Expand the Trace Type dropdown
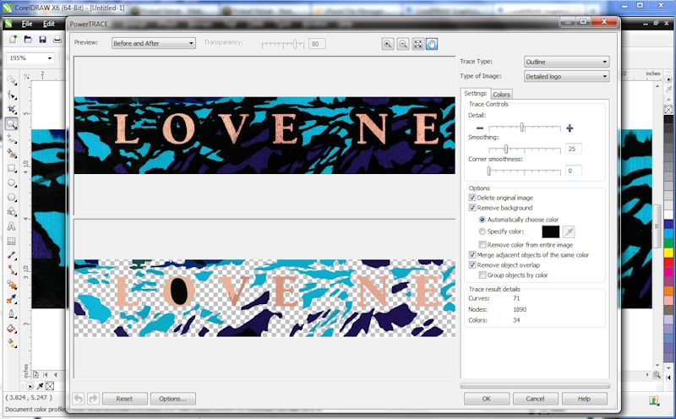Image resolution: width=676 pixels, height=419 pixels. pos(566,62)
